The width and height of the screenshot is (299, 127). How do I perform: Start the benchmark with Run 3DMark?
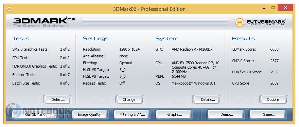[x=35, y=114]
